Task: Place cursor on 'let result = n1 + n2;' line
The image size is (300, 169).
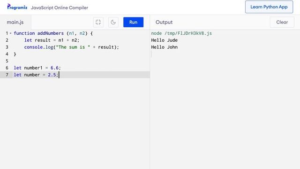Action: point(52,40)
